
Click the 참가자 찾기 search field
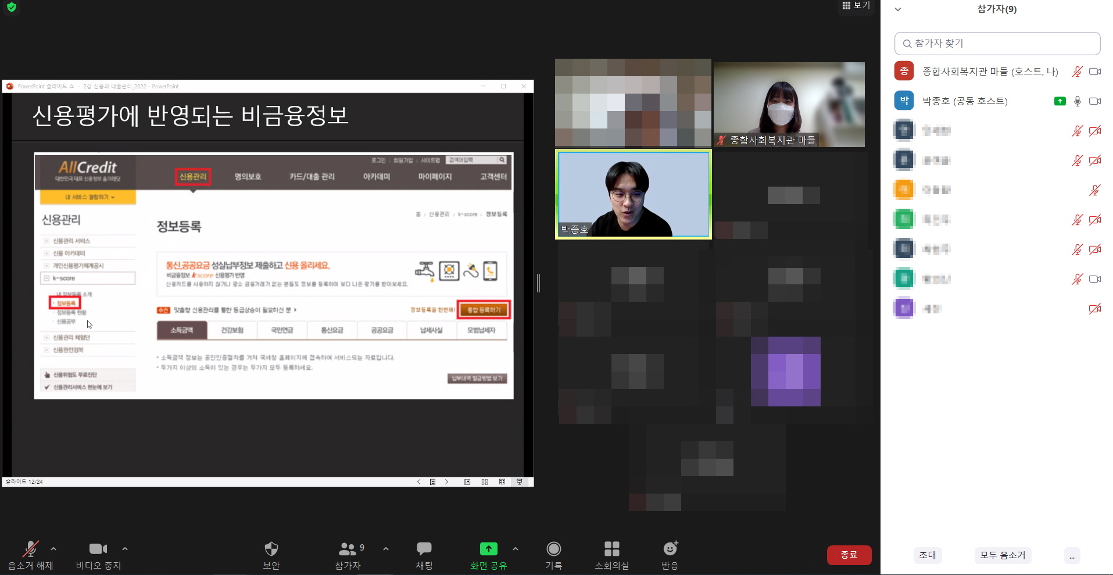tap(997, 44)
